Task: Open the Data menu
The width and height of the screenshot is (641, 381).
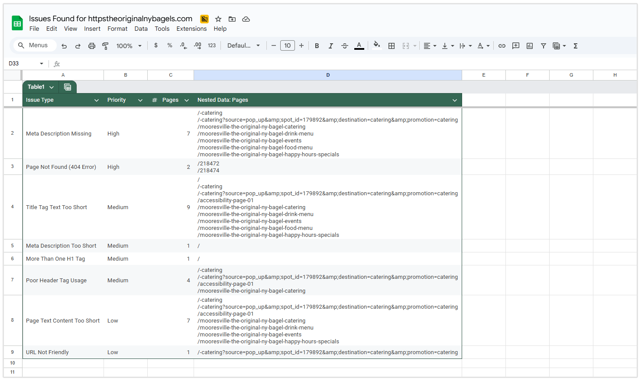Action: [x=141, y=29]
